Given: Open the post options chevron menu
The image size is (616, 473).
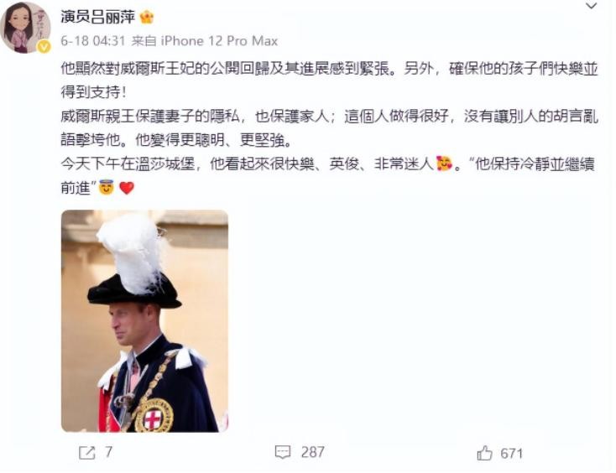Looking at the screenshot, I should [x=592, y=6].
